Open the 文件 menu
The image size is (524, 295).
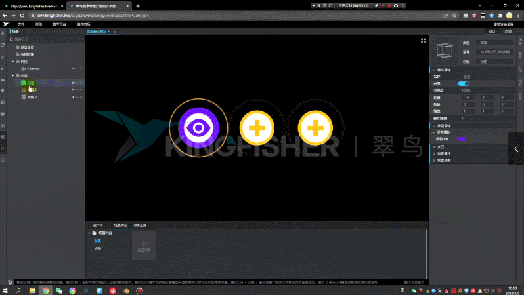(21, 24)
